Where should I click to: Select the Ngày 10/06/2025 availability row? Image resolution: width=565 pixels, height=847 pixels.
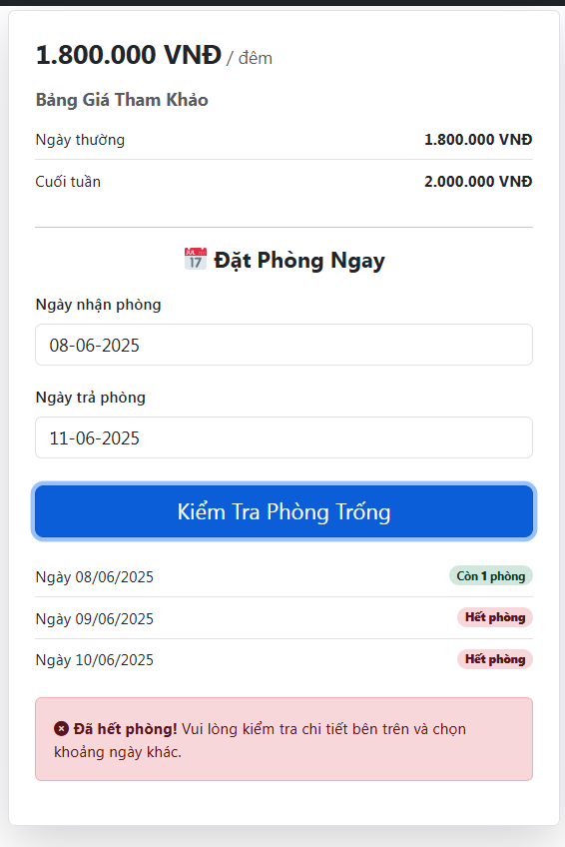283,659
